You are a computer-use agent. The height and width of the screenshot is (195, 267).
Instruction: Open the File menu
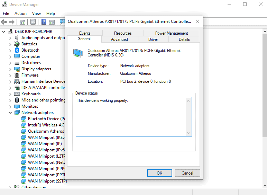(6, 14)
